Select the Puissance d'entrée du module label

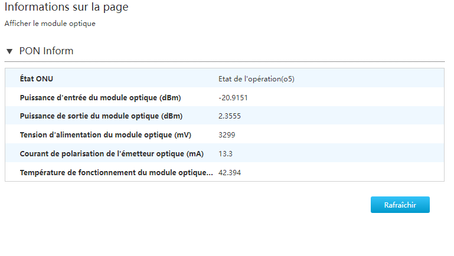(x=100, y=97)
